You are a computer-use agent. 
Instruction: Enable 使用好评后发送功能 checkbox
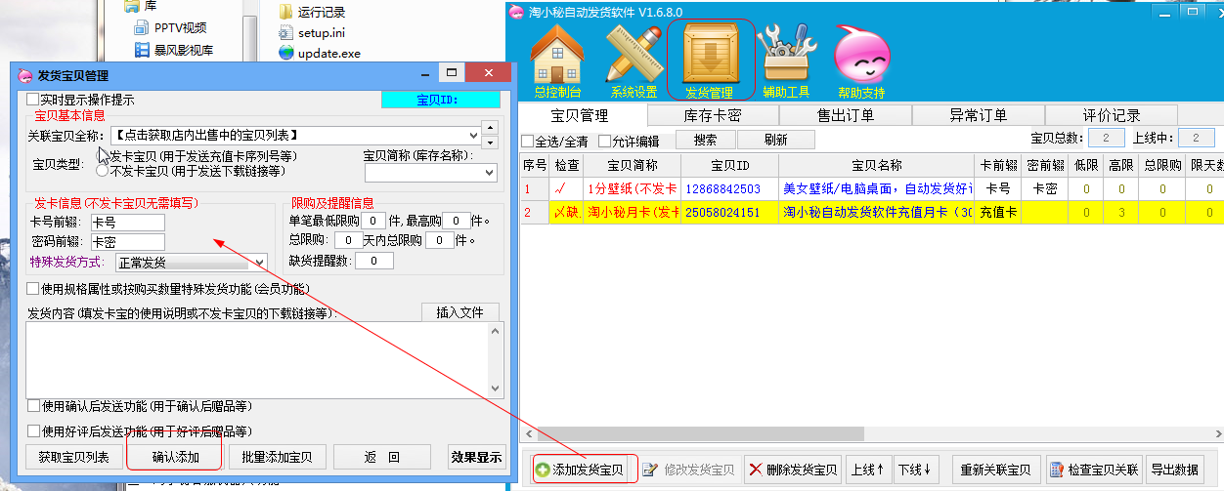click(x=33, y=430)
